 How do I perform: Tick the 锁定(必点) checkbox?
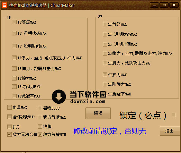174,115
